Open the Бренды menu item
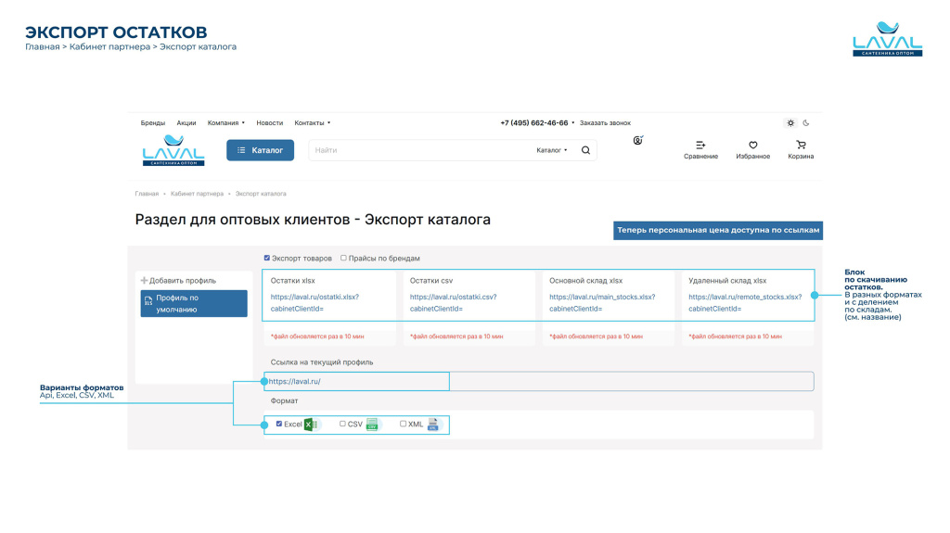 coord(153,122)
